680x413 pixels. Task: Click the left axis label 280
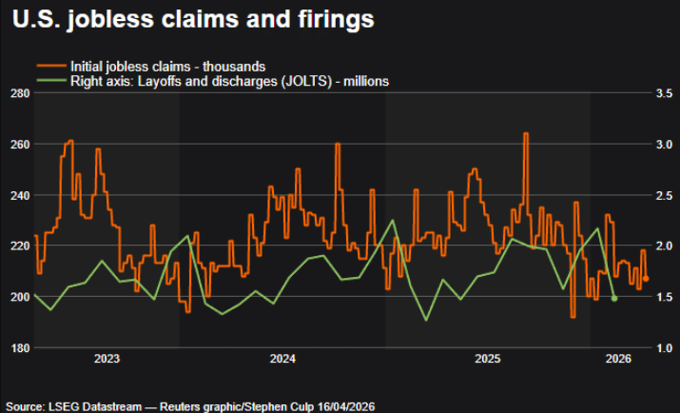[x=20, y=93]
